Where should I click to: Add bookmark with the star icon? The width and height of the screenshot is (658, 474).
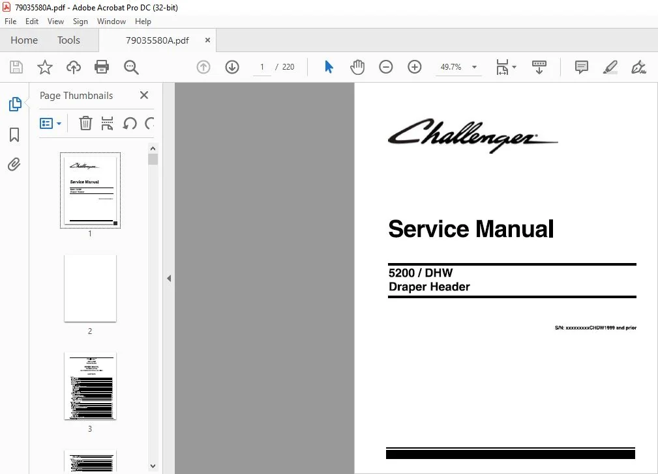click(45, 67)
